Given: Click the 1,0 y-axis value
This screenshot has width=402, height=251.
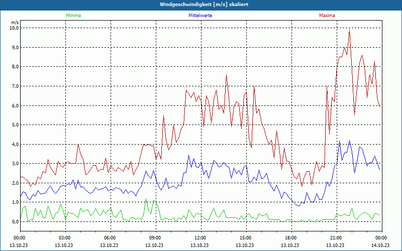Looking at the screenshot, I should 15,202.
